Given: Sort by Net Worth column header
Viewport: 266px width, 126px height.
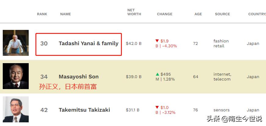Looking at the screenshot, I should point(134,12).
